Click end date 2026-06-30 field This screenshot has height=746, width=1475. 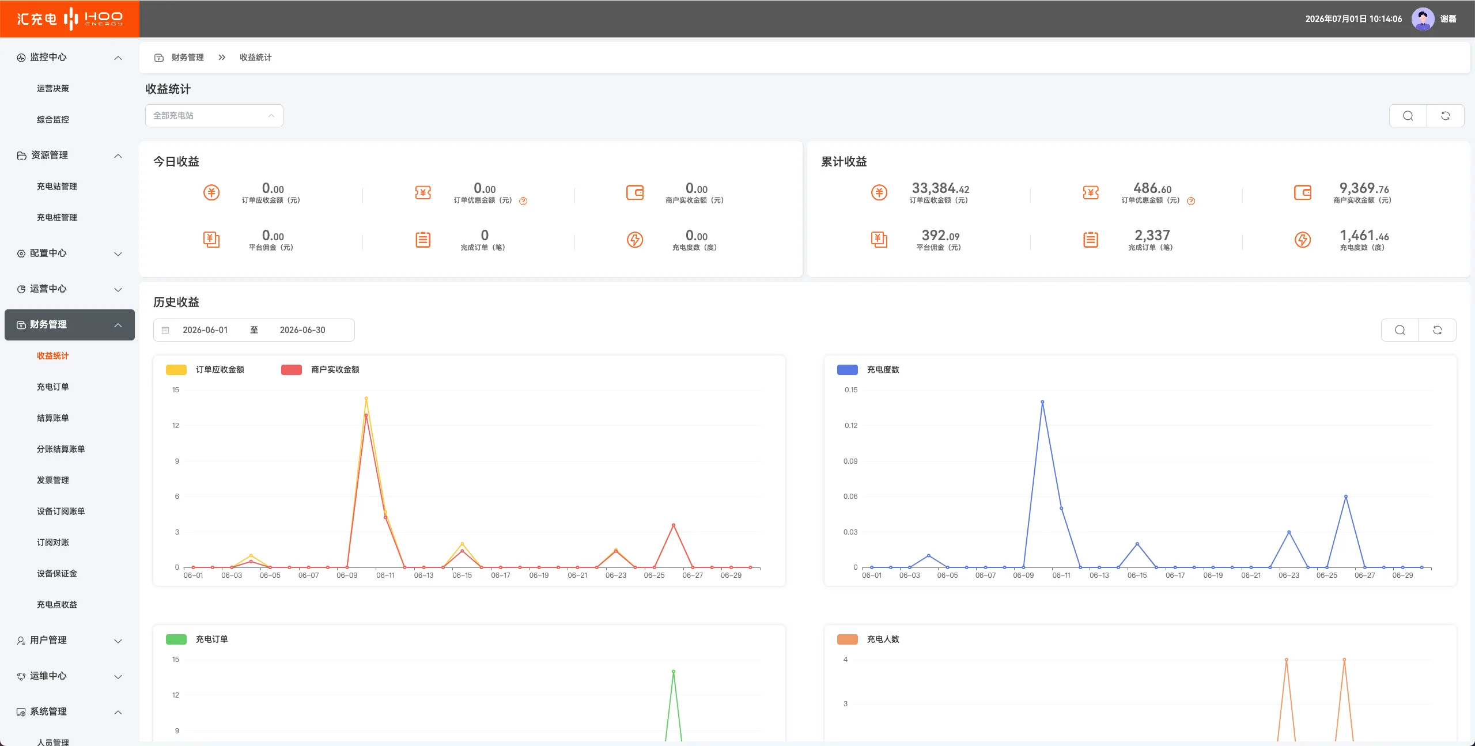click(x=302, y=330)
